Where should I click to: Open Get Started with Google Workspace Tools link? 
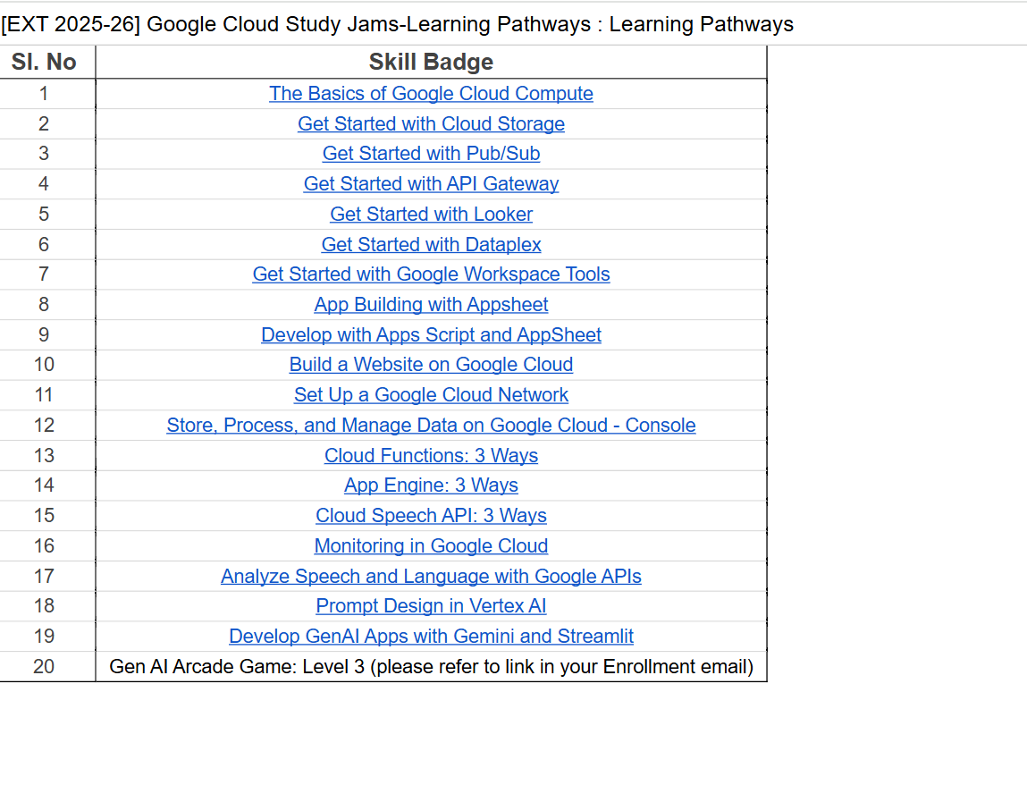point(432,274)
